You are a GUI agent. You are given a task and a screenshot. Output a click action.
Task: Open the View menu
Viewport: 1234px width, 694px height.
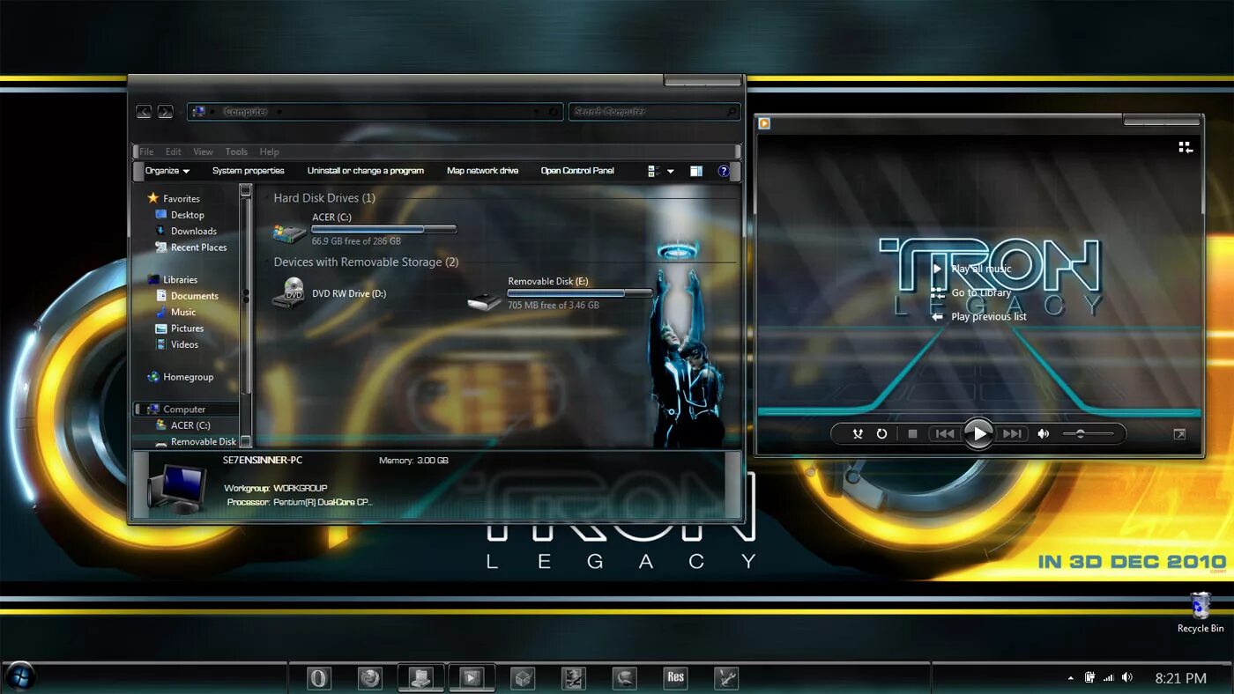(203, 151)
